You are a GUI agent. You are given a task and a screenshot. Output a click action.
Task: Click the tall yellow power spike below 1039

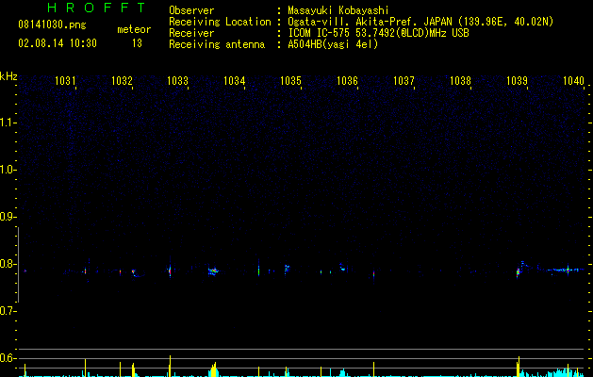point(519,367)
